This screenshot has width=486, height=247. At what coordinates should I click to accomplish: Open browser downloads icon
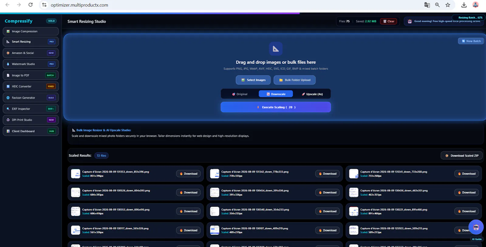tap(464, 5)
